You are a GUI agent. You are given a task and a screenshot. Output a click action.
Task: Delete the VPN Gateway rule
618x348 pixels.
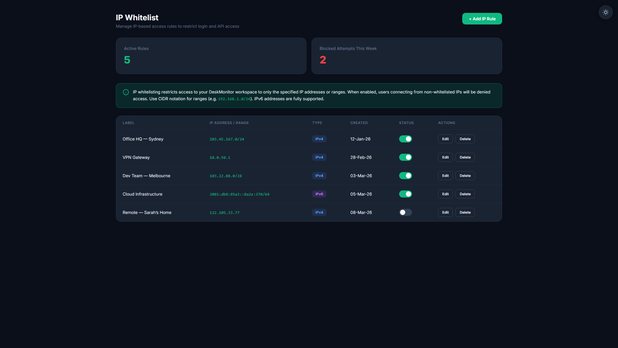pyautogui.click(x=465, y=157)
